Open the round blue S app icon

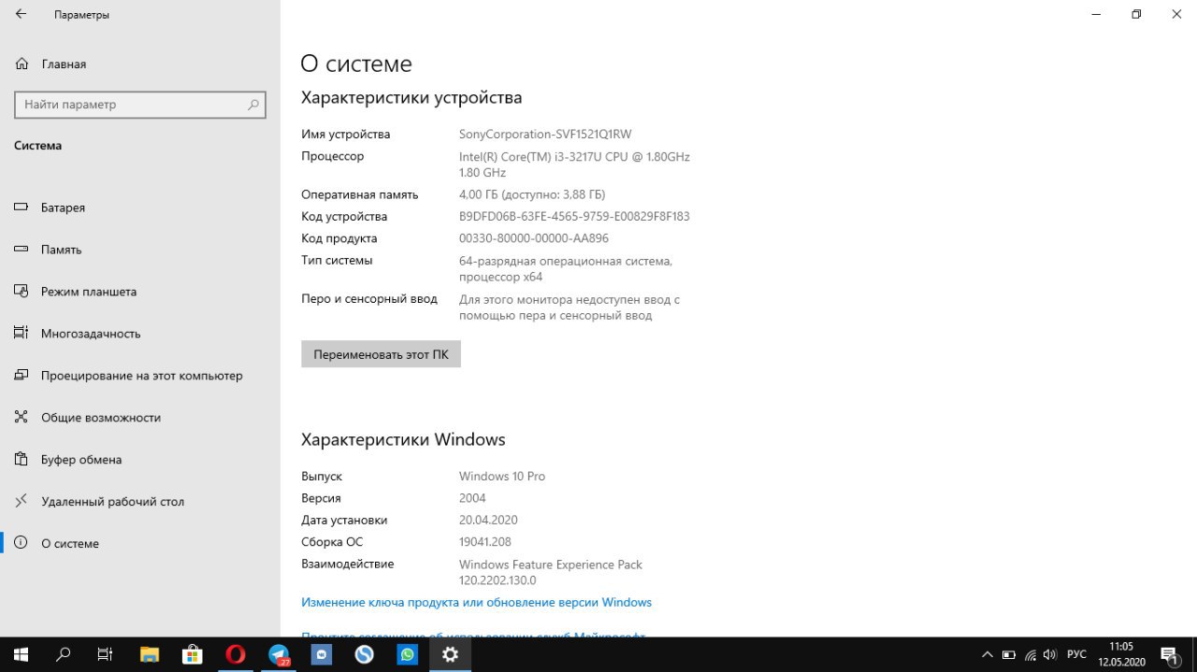click(365, 654)
